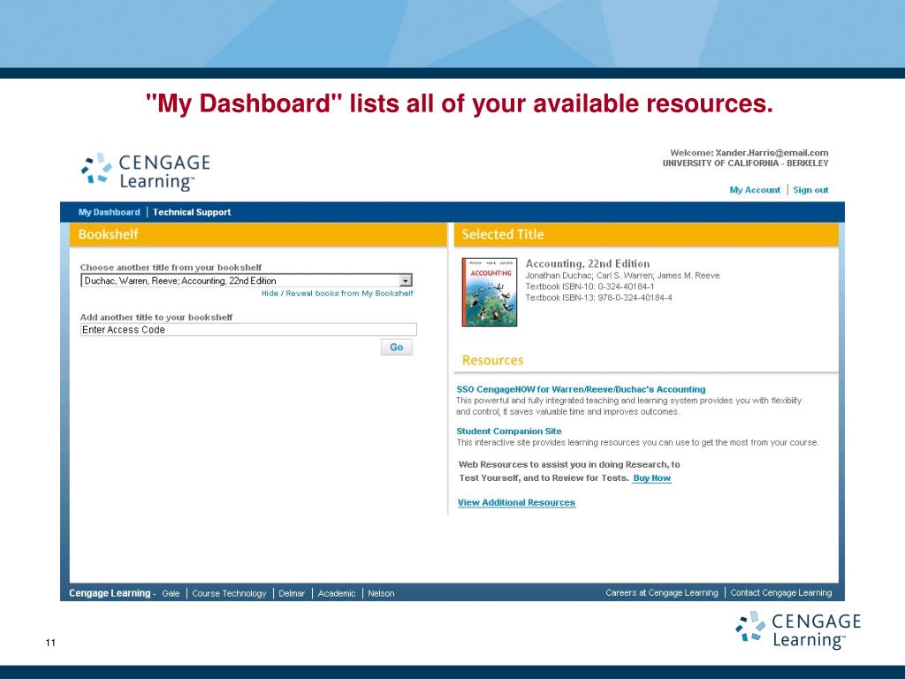
Task: Open the Gale footer link
Action: point(171,593)
